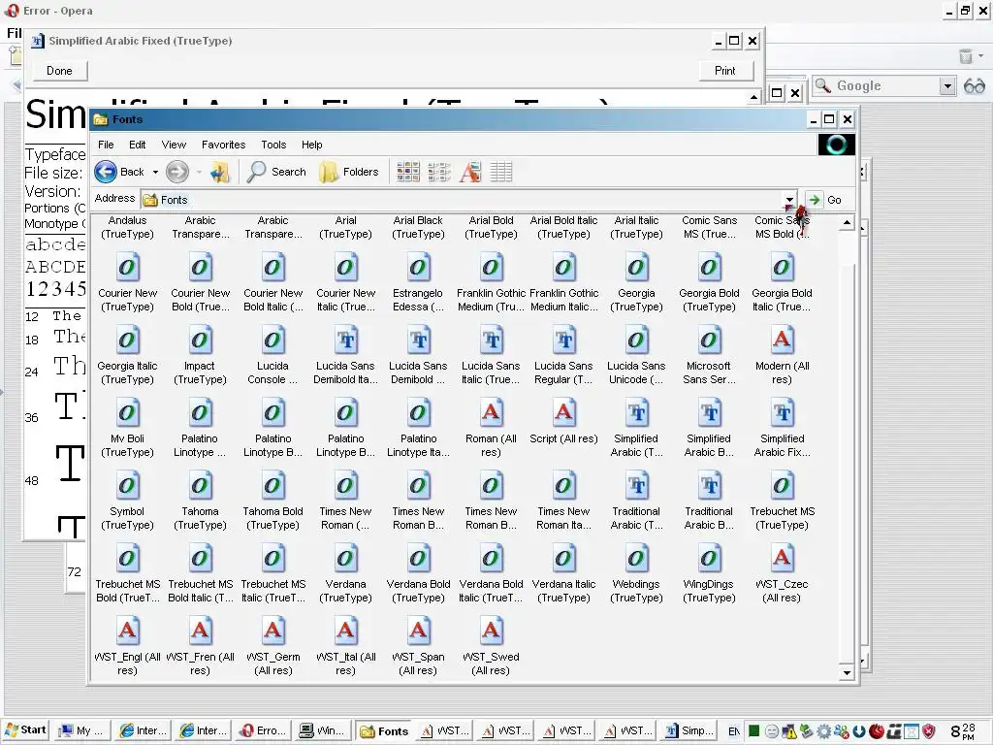This screenshot has height=745, width=993.
Task: Select the Courier New (TrueType) font icon
Action: click(x=127, y=268)
